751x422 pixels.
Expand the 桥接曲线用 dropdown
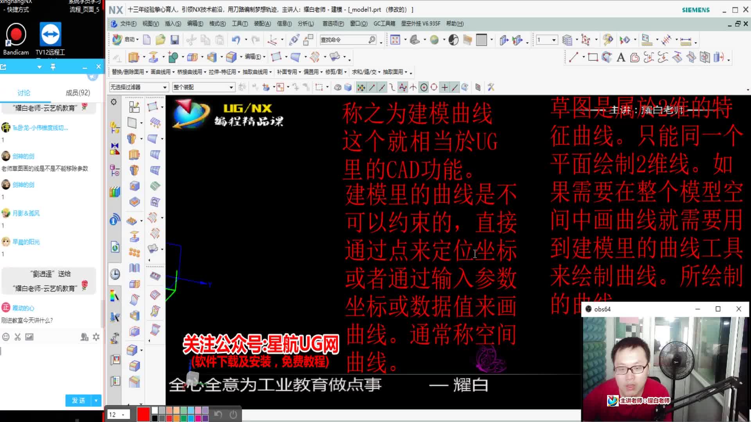point(192,72)
